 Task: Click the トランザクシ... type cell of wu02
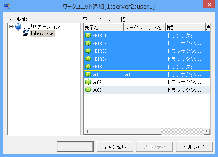(x=184, y=82)
